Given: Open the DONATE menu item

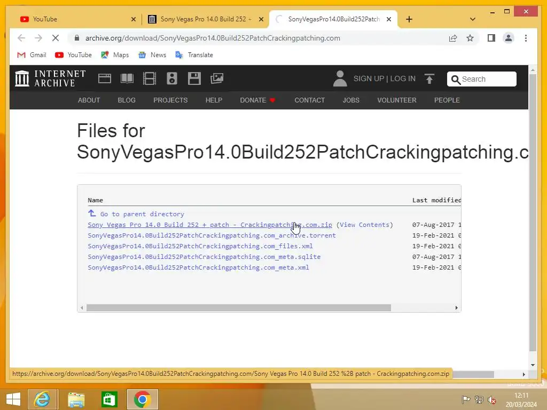Looking at the screenshot, I should tap(258, 100).
